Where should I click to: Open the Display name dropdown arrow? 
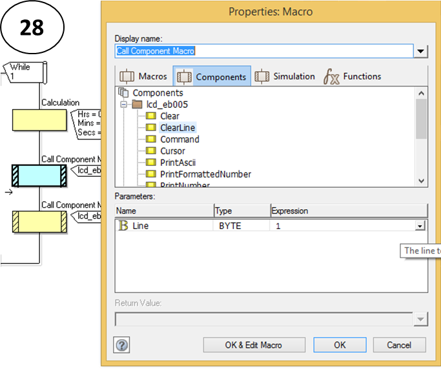tap(421, 51)
